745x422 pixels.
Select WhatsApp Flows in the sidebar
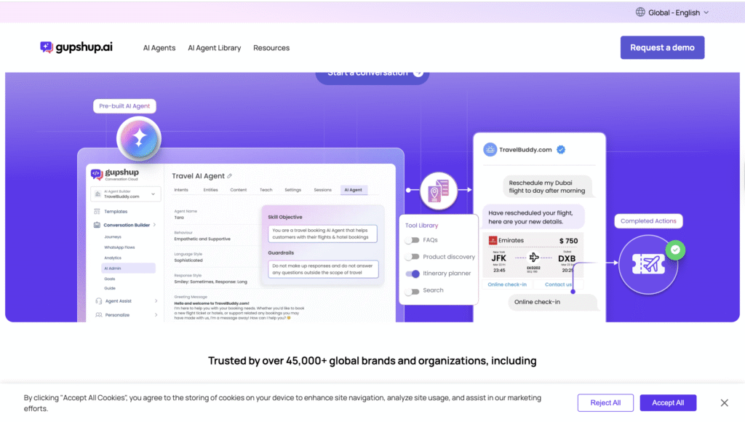point(119,247)
